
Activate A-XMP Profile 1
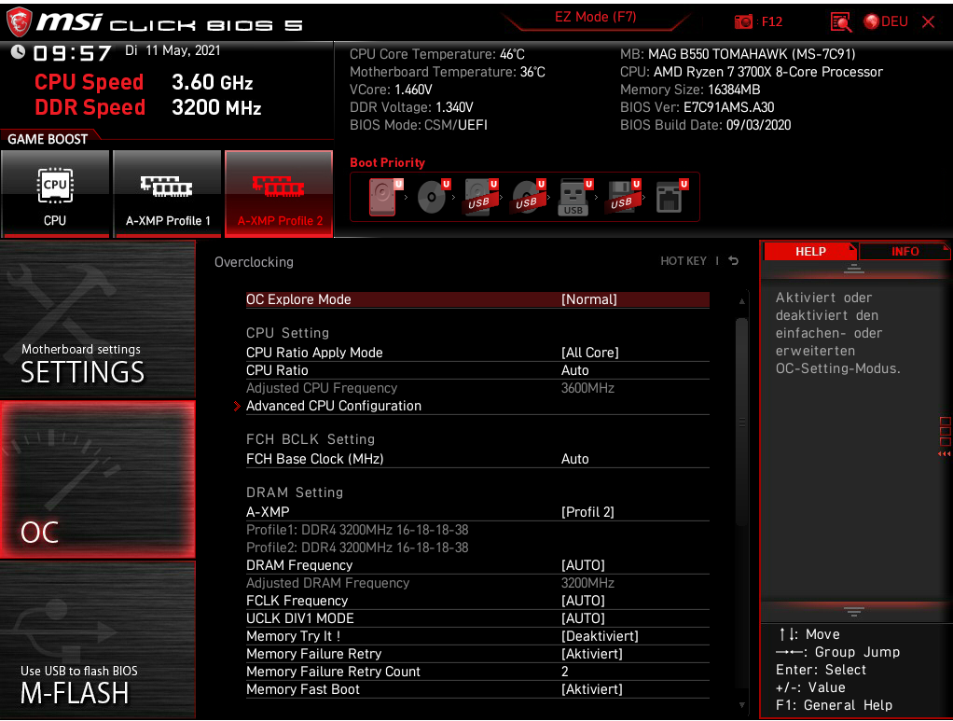(167, 194)
